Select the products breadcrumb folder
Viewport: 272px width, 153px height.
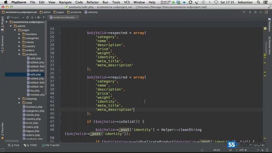(x=74, y=12)
